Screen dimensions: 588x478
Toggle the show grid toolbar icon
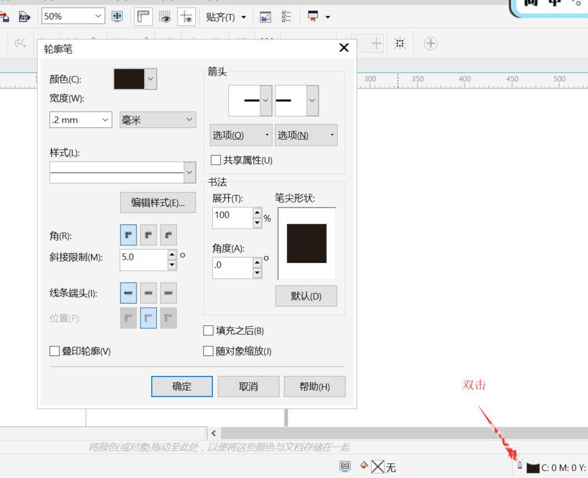[x=165, y=17]
